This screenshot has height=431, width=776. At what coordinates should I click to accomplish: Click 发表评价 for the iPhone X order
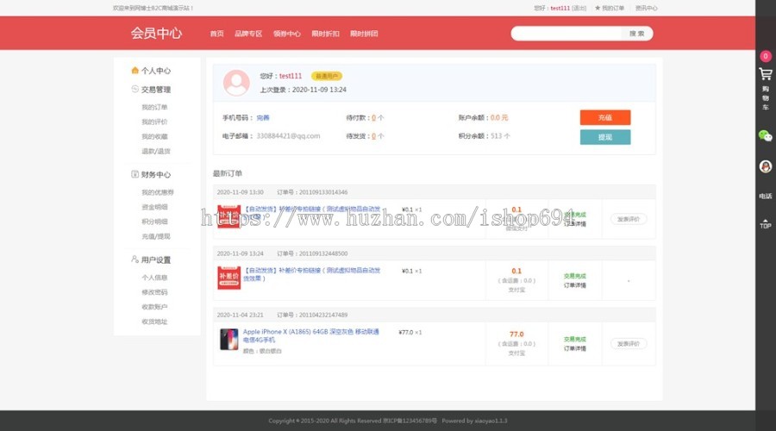(x=629, y=344)
